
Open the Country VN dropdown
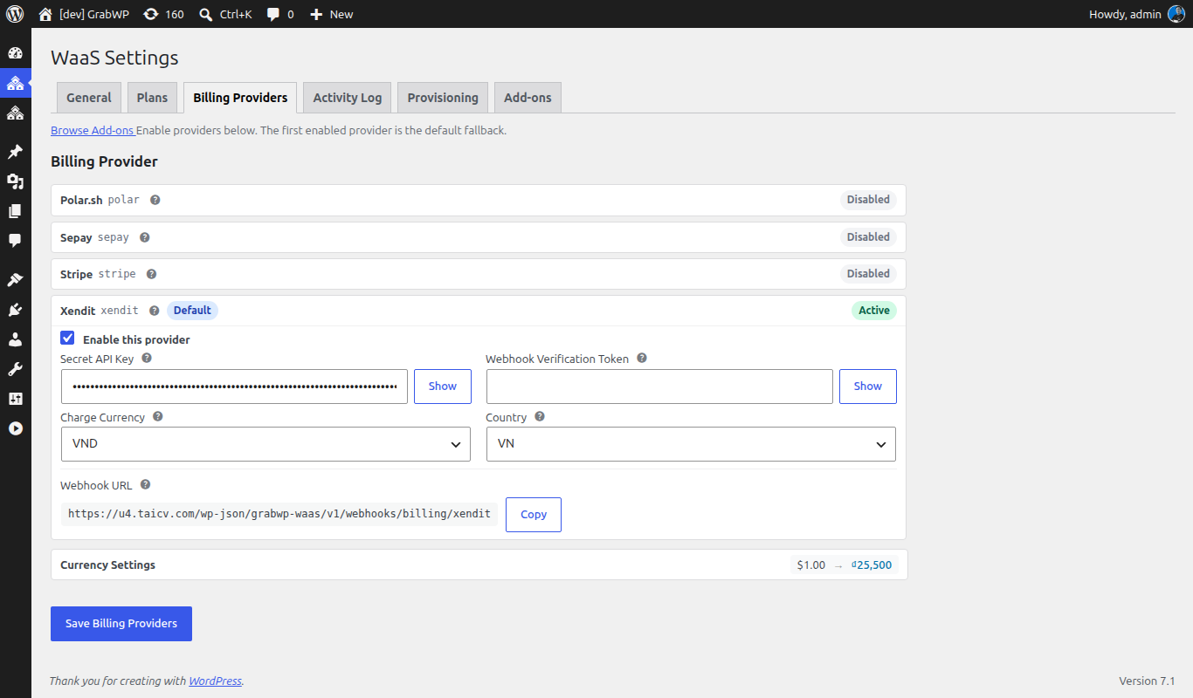pyautogui.click(x=691, y=444)
